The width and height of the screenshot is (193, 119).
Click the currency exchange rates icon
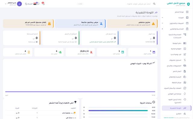tap(185, 88)
